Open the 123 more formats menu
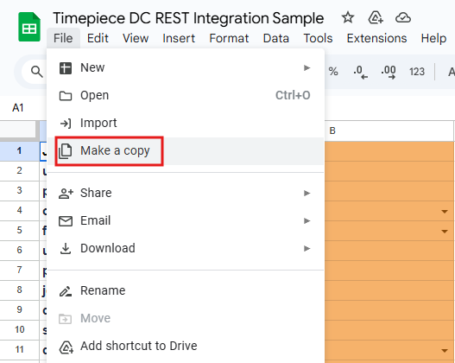 417,72
